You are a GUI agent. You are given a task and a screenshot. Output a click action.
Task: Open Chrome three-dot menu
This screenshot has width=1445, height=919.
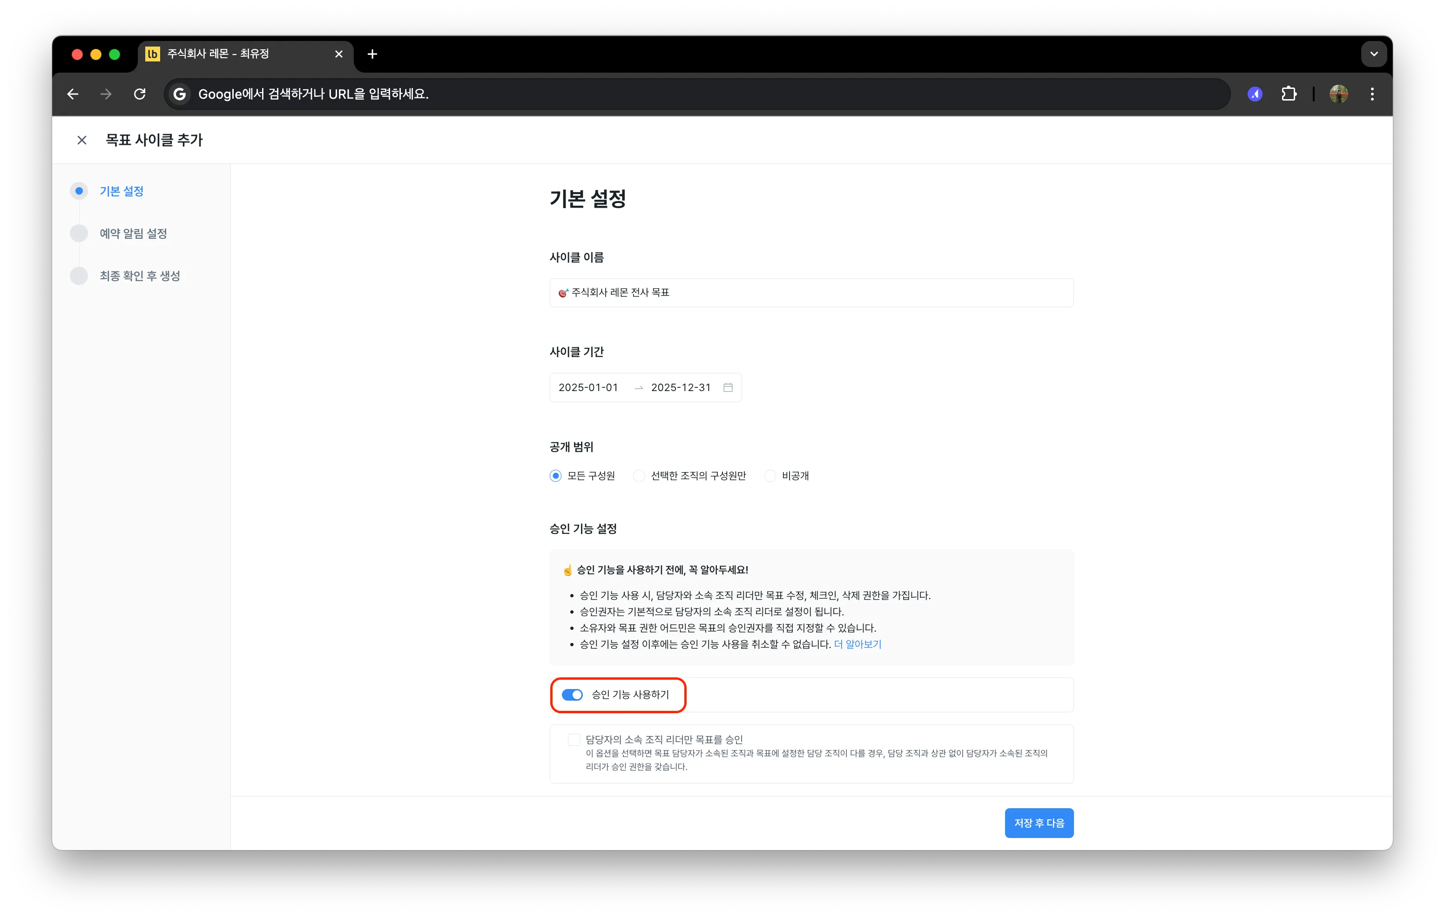point(1372,94)
